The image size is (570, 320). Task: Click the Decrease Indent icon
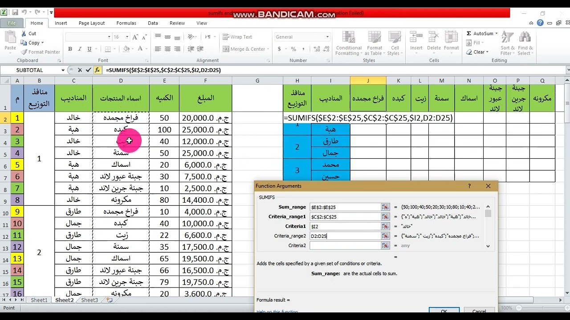tap(191, 49)
